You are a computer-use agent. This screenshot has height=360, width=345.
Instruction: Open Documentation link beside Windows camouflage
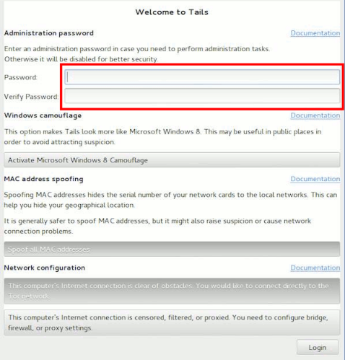pyautogui.click(x=315, y=115)
